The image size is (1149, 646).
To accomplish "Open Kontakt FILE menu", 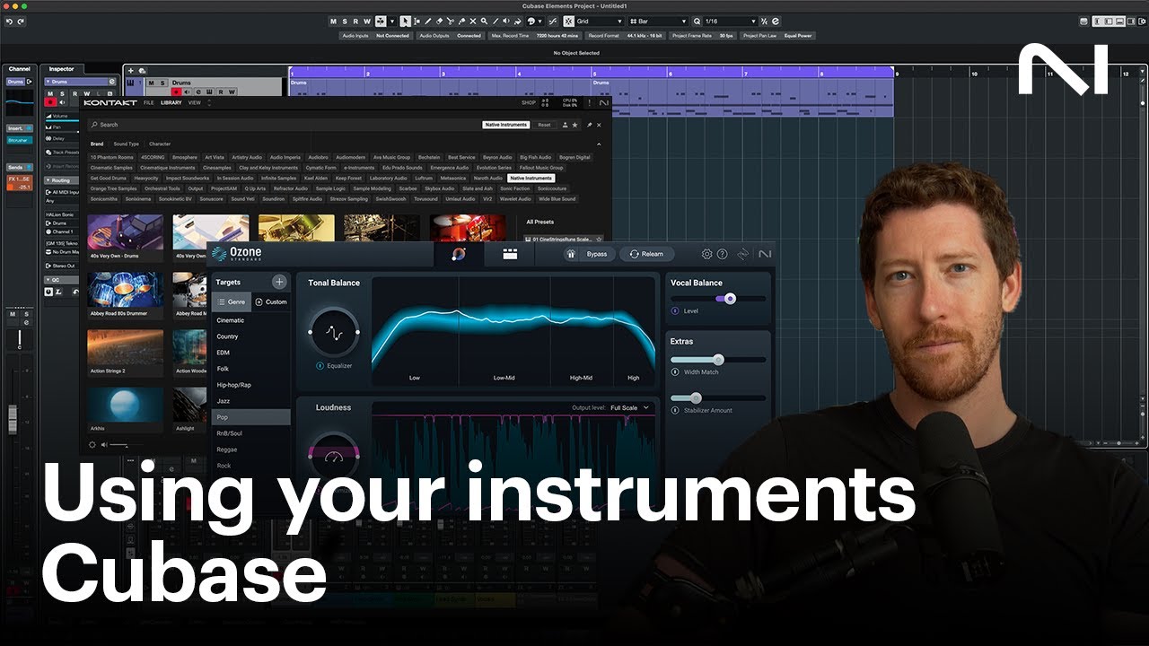I will 149,102.
